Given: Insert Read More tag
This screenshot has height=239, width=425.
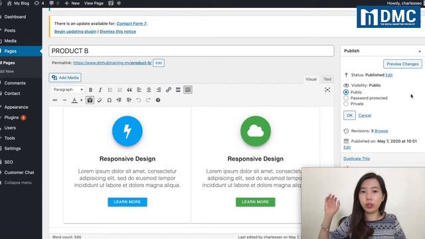Looking at the screenshot, I should (x=178, y=90).
